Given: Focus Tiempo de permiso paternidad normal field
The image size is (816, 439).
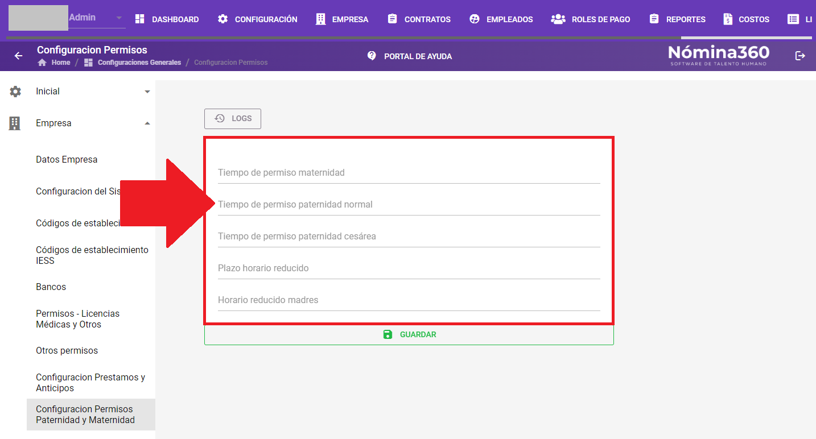Looking at the screenshot, I should click(x=409, y=205).
